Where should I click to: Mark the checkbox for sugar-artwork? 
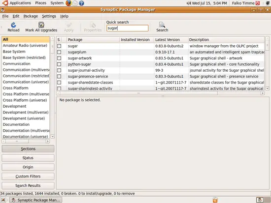59,58
